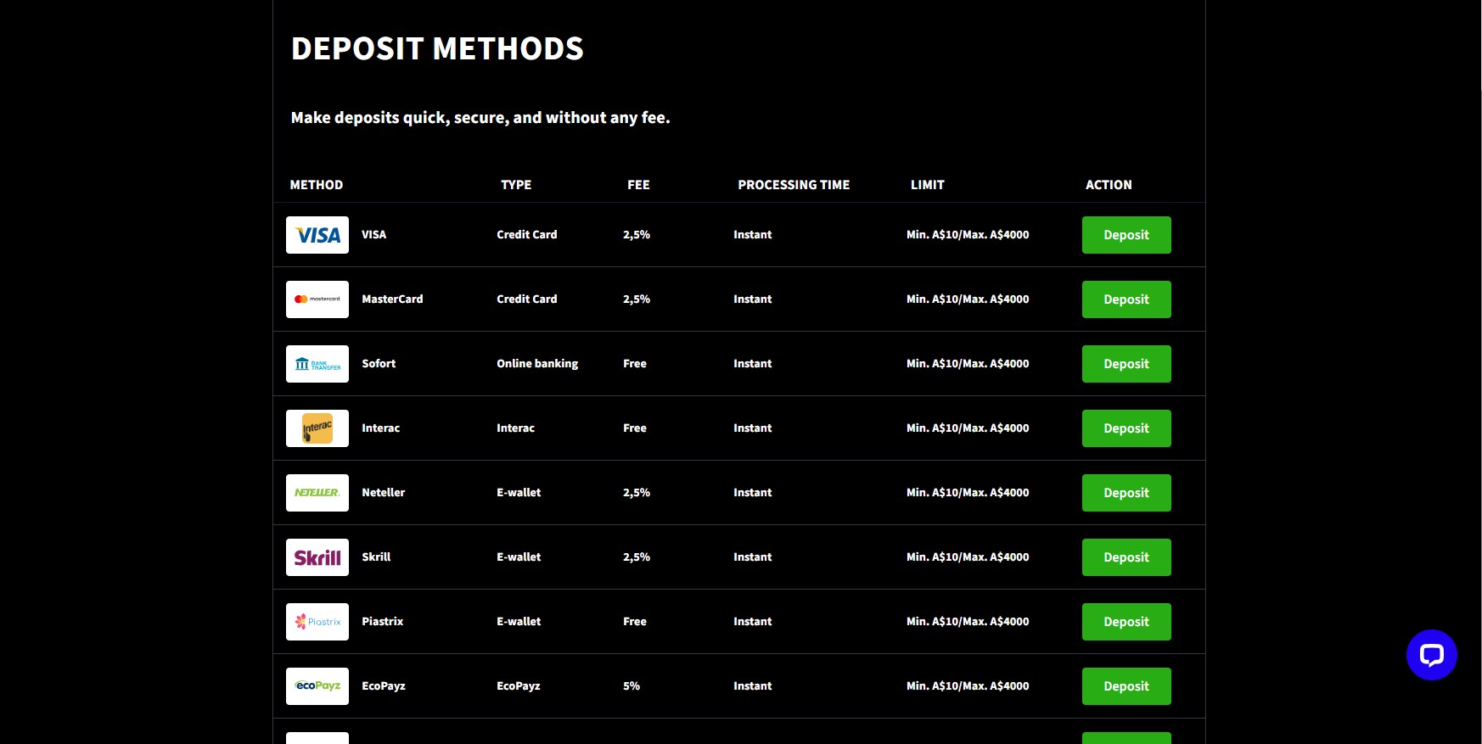The image size is (1482, 744).
Task: Click the Piastrix logo icon
Action: pyautogui.click(x=317, y=622)
